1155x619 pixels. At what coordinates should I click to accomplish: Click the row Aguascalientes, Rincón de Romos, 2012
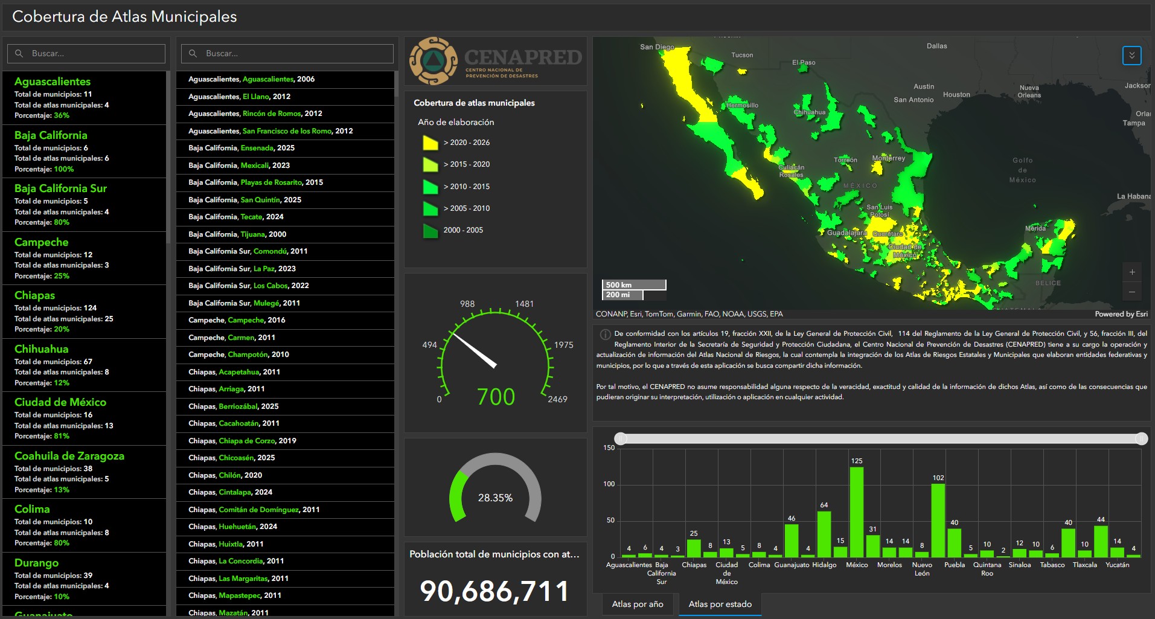[x=285, y=114]
